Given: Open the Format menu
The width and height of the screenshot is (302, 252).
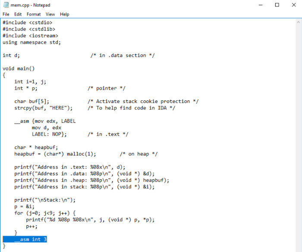Looking at the screenshot, I should (x=34, y=14).
